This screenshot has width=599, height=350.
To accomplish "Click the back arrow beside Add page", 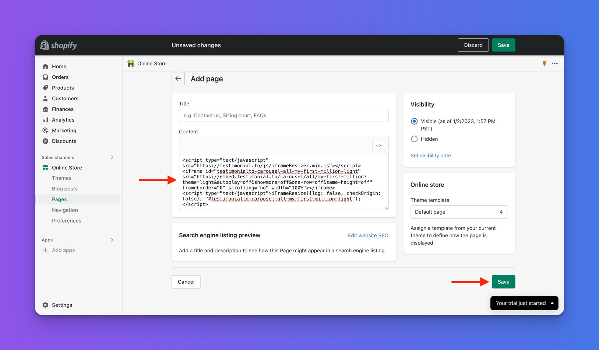I will coord(178,79).
